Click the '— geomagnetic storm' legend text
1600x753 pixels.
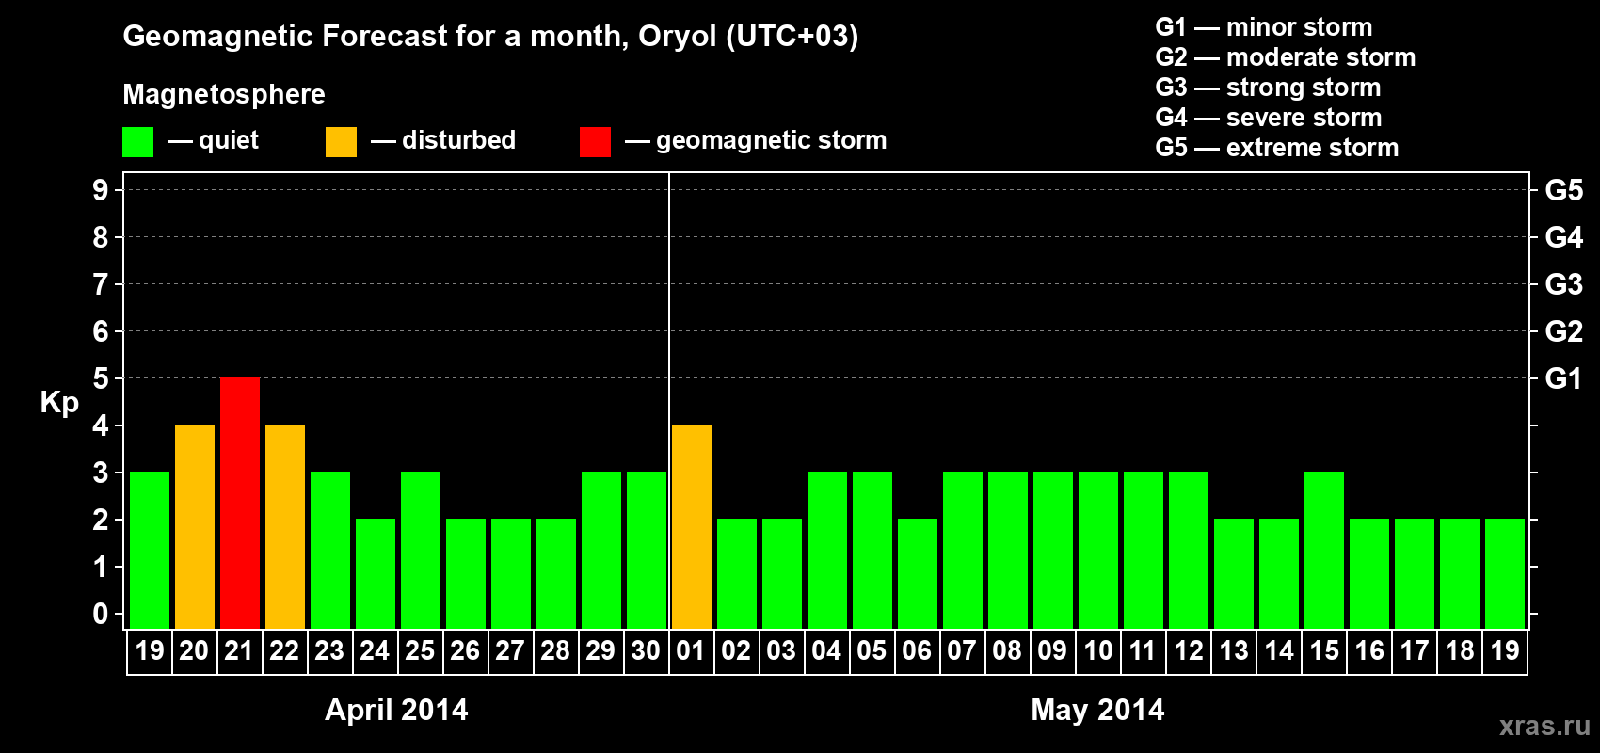tap(756, 140)
